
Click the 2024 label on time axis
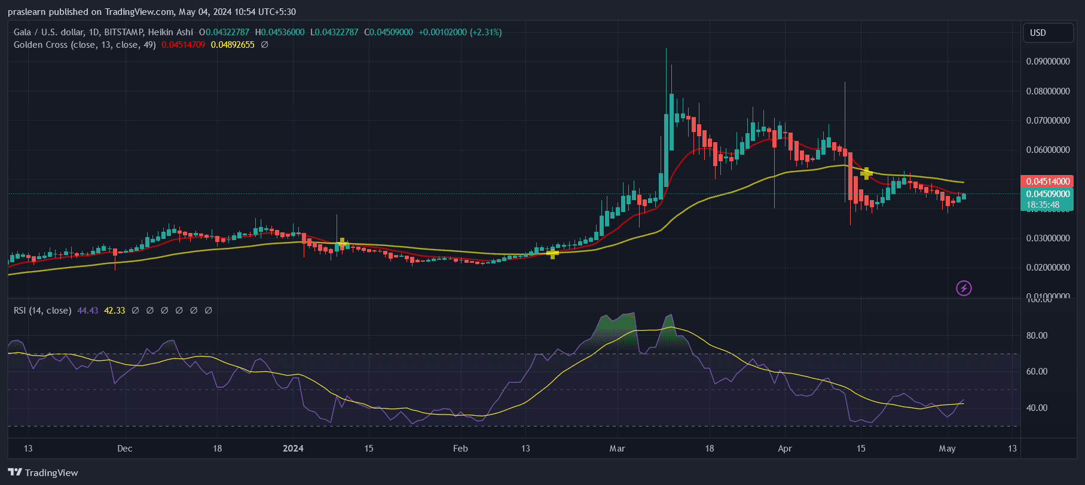click(x=293, y=449)
